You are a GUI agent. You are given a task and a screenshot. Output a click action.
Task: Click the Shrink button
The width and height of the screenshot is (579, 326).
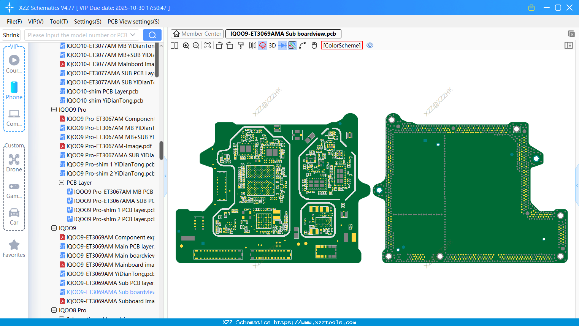pos(11,35)
